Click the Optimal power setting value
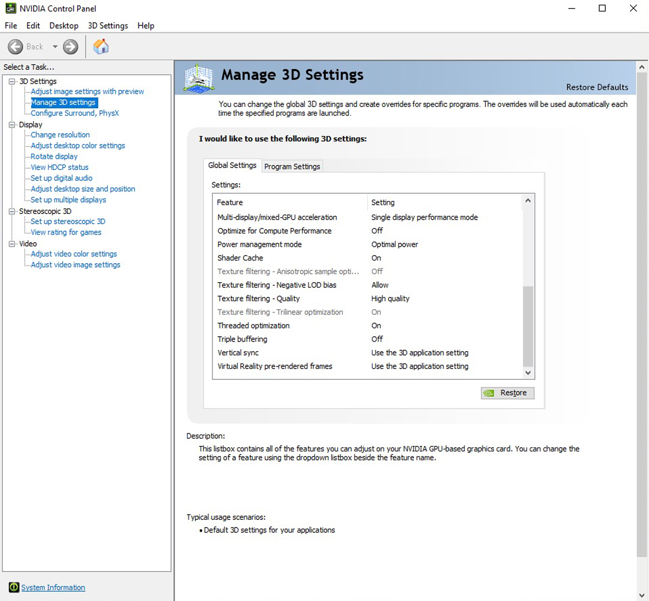 394,244
